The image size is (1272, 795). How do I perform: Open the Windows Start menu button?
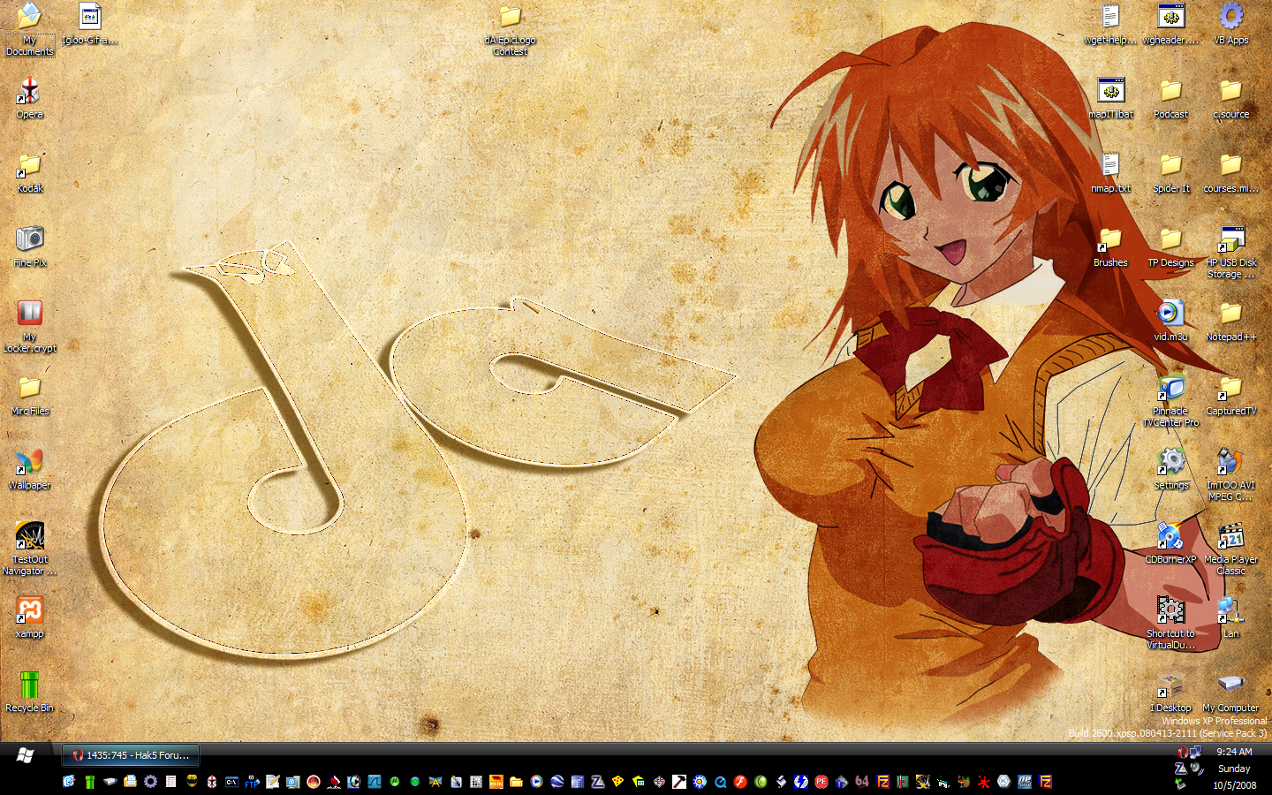[x=26, y=755]
